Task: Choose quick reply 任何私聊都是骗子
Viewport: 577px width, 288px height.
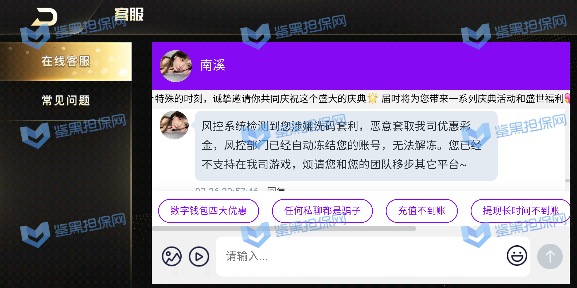Action: click(322, 211)
